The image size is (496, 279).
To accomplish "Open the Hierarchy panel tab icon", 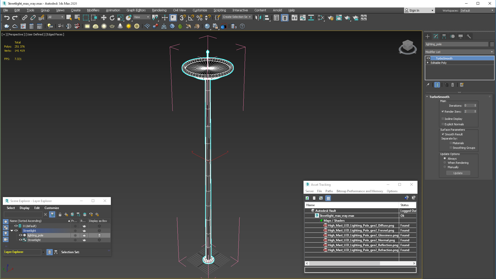I will tap(444, 36).
